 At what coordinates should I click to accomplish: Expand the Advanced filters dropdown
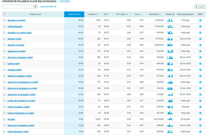pyautogui.click(x=48, y=7)
